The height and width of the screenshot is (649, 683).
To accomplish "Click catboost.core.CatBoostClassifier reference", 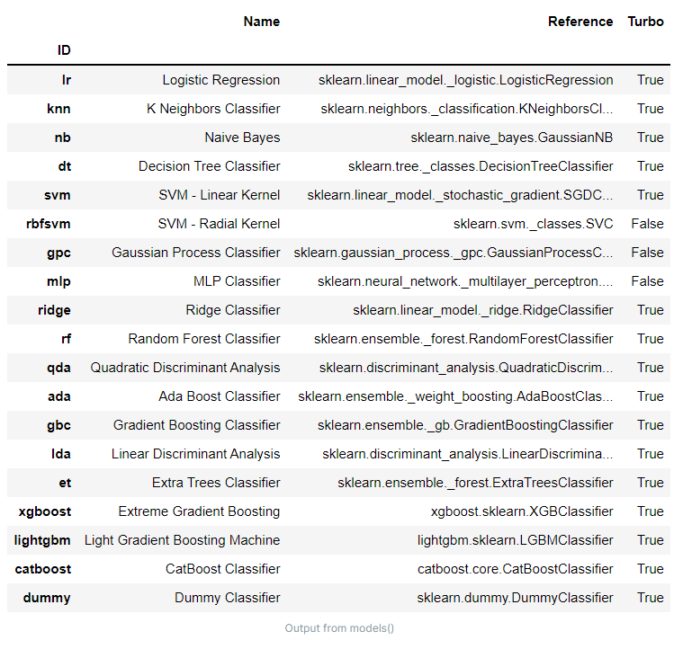I will coord(516,568).
